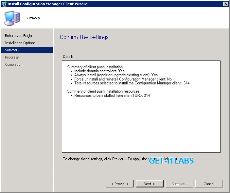
Task: Click the Summary title in header
Action: click(x=33, y=18)
